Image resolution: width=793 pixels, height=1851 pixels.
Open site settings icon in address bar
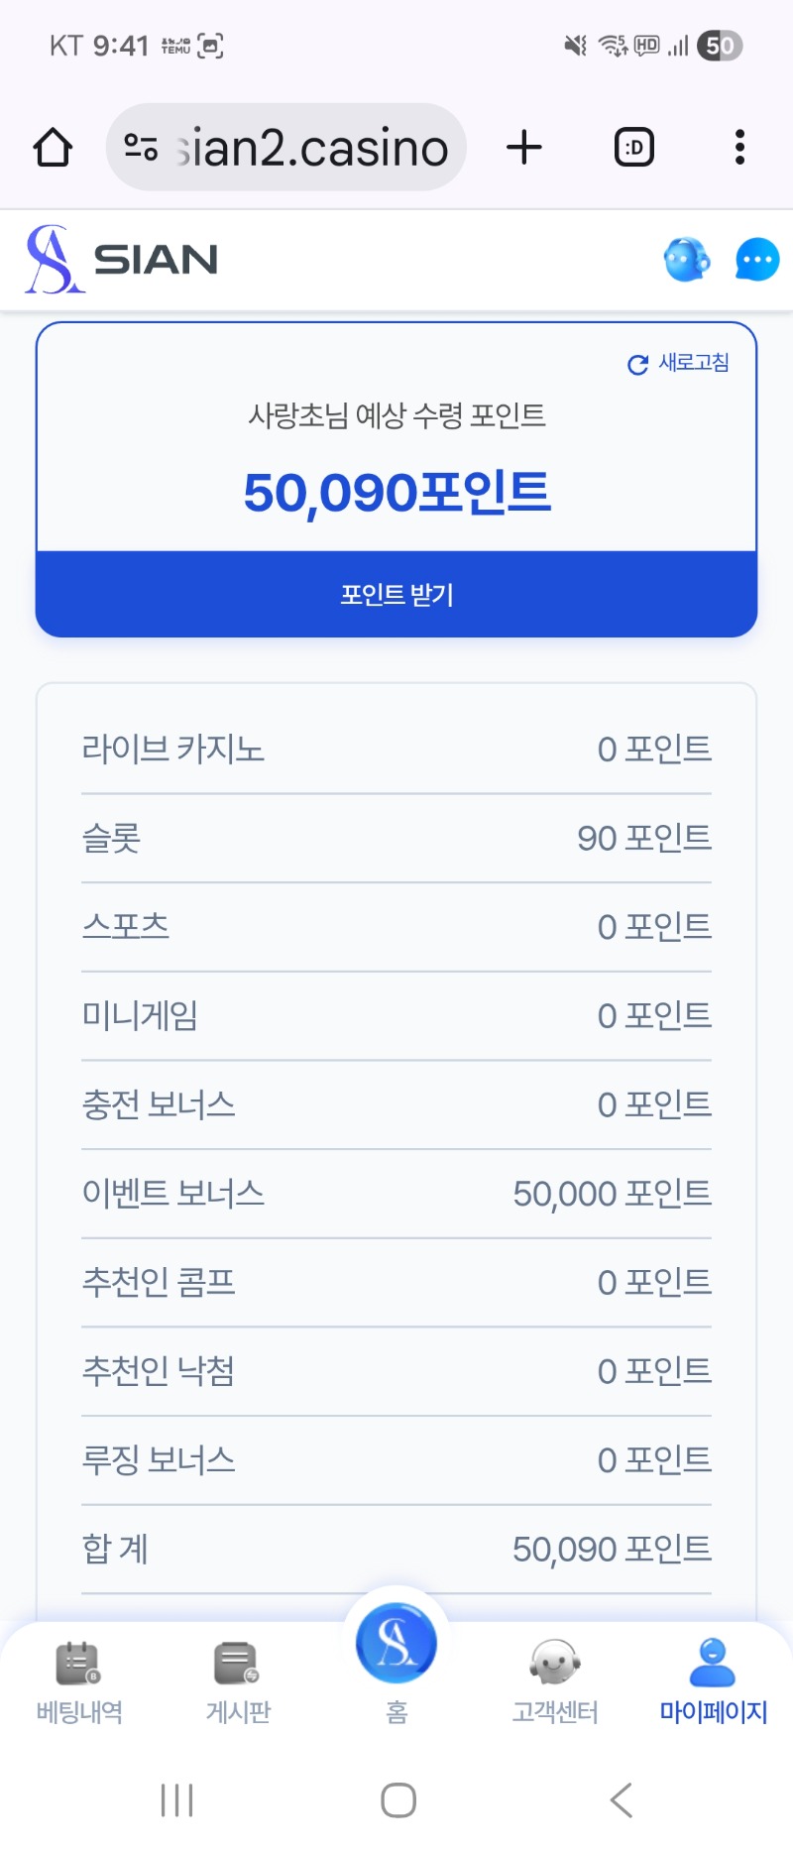click(141, 148)
